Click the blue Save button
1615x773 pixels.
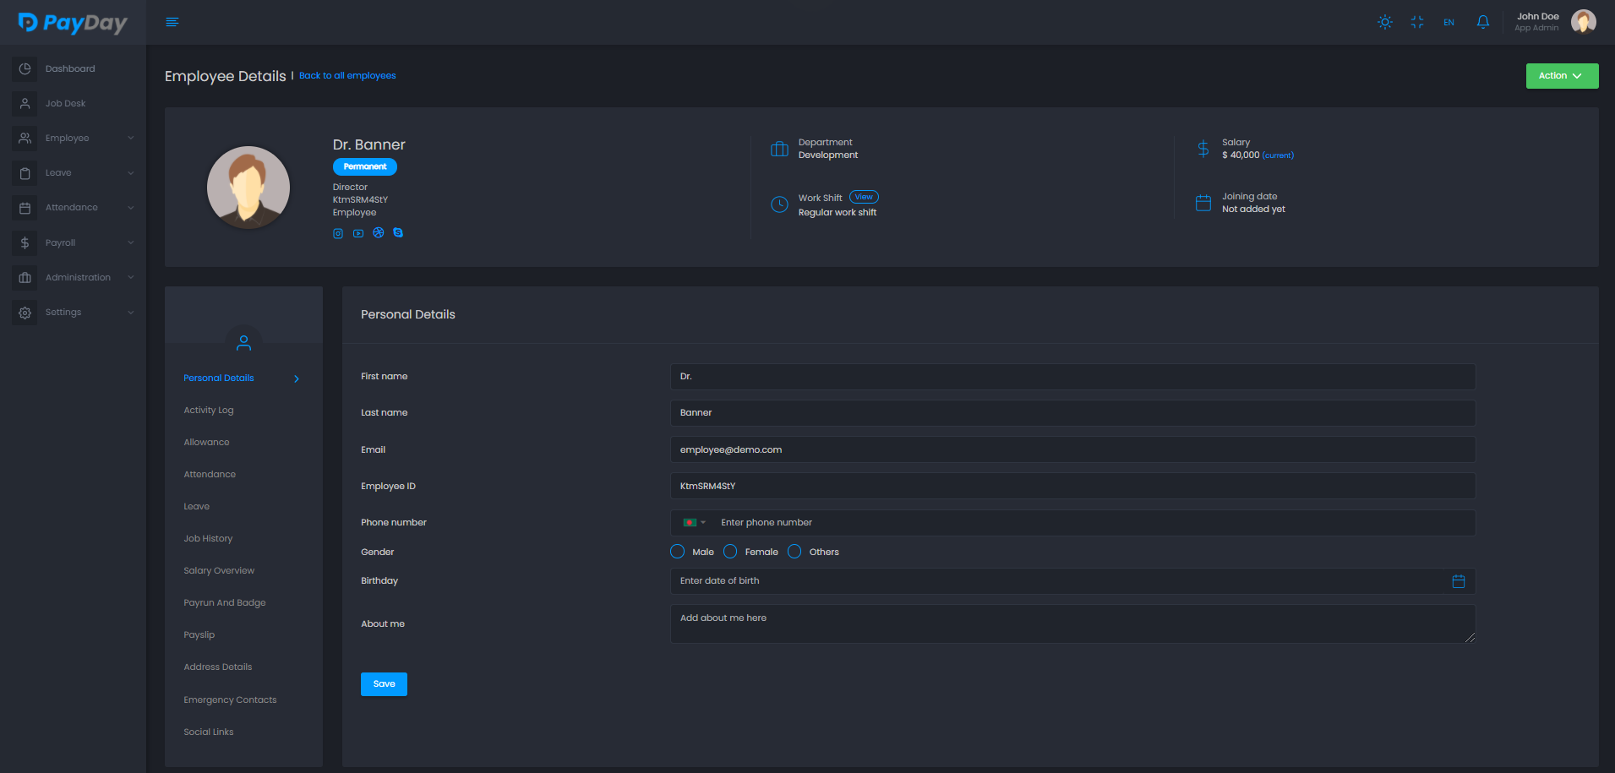(384, 684)
